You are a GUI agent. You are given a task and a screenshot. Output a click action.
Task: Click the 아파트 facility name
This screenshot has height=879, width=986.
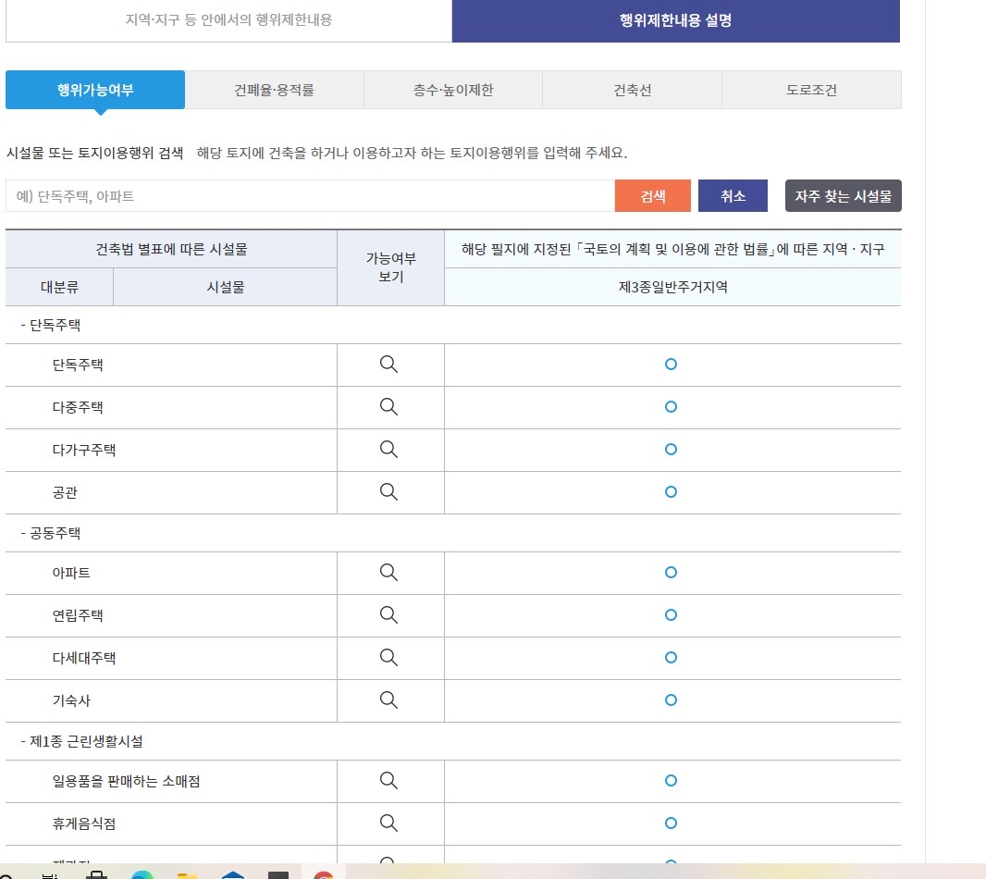[71, 574]
